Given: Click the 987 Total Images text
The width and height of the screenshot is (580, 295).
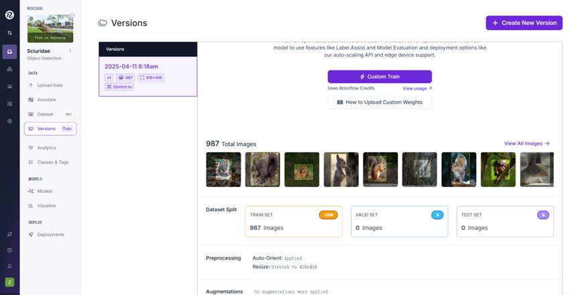Looking at the screenshot, I should click(231, 143).
